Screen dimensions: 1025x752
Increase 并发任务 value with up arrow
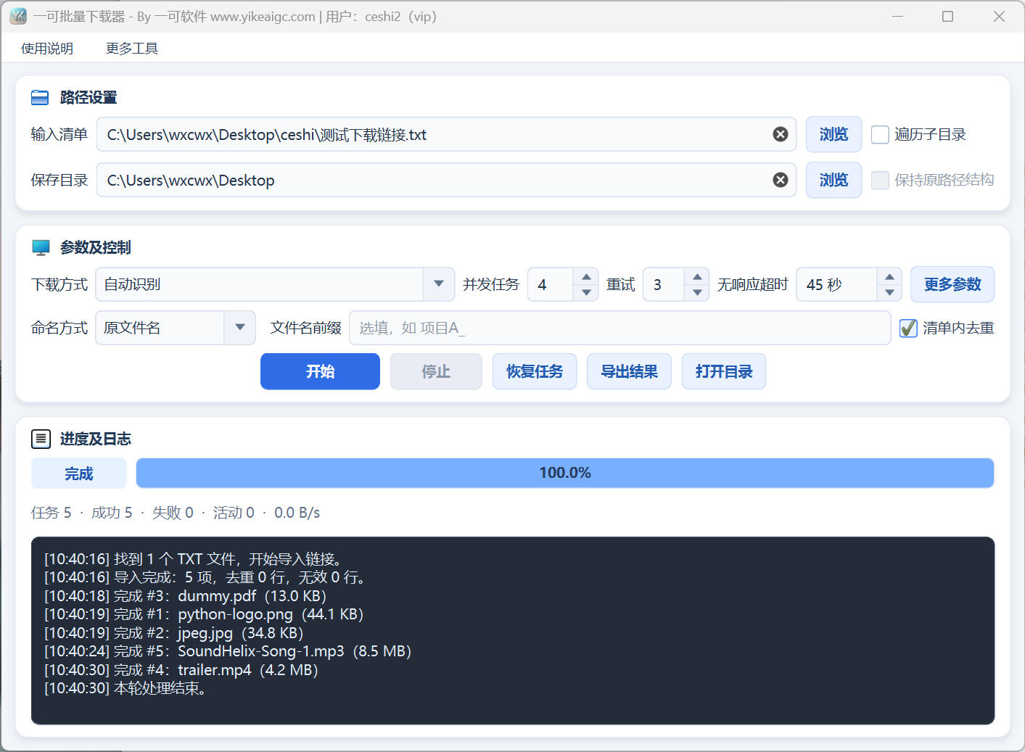pos(586,277)
